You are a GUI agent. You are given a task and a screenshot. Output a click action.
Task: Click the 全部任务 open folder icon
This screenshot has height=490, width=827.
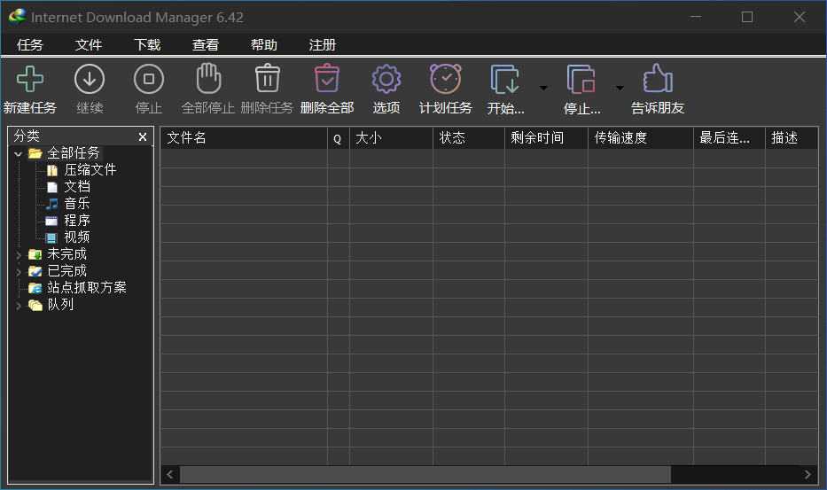point(35,153)
